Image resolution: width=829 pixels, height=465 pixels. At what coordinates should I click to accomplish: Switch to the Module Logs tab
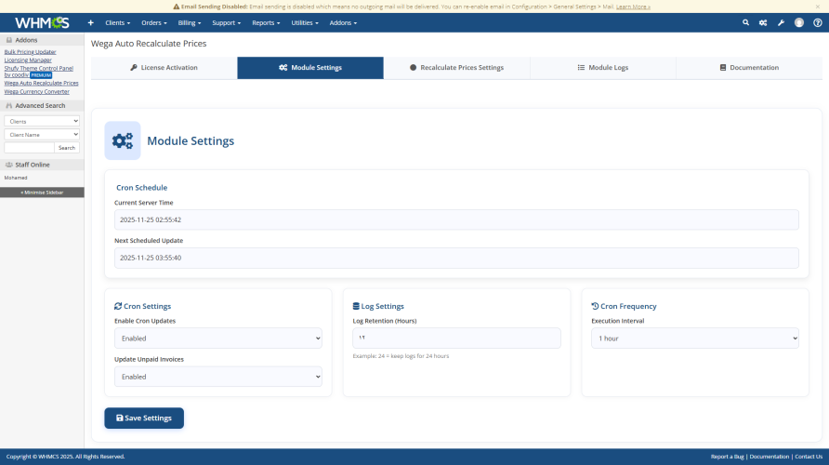pos(602,68)
